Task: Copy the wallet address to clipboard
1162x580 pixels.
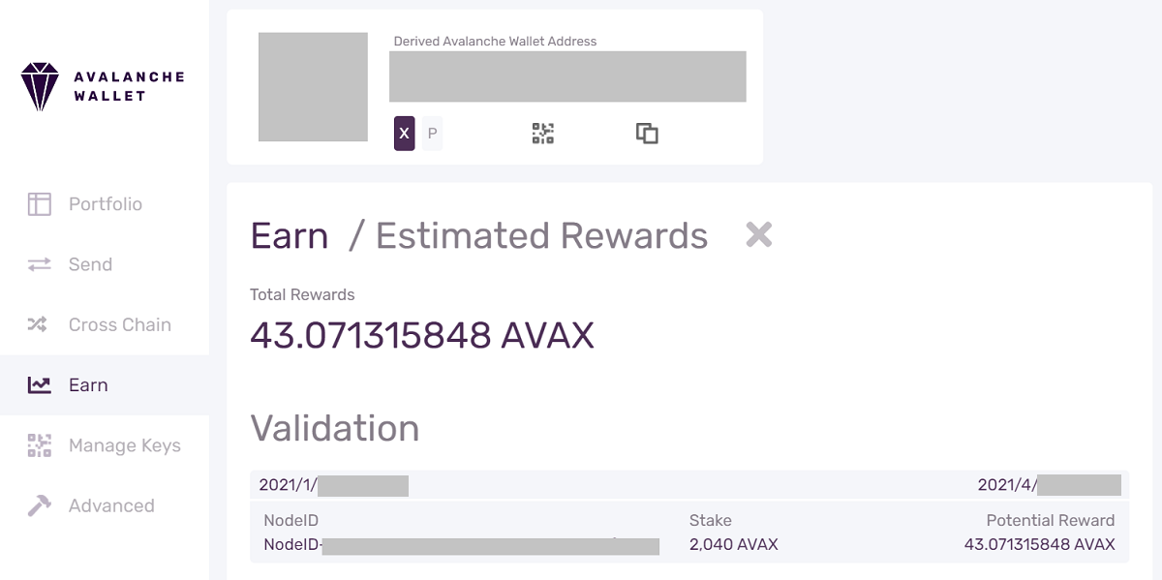Action: (x=647, y=134)
